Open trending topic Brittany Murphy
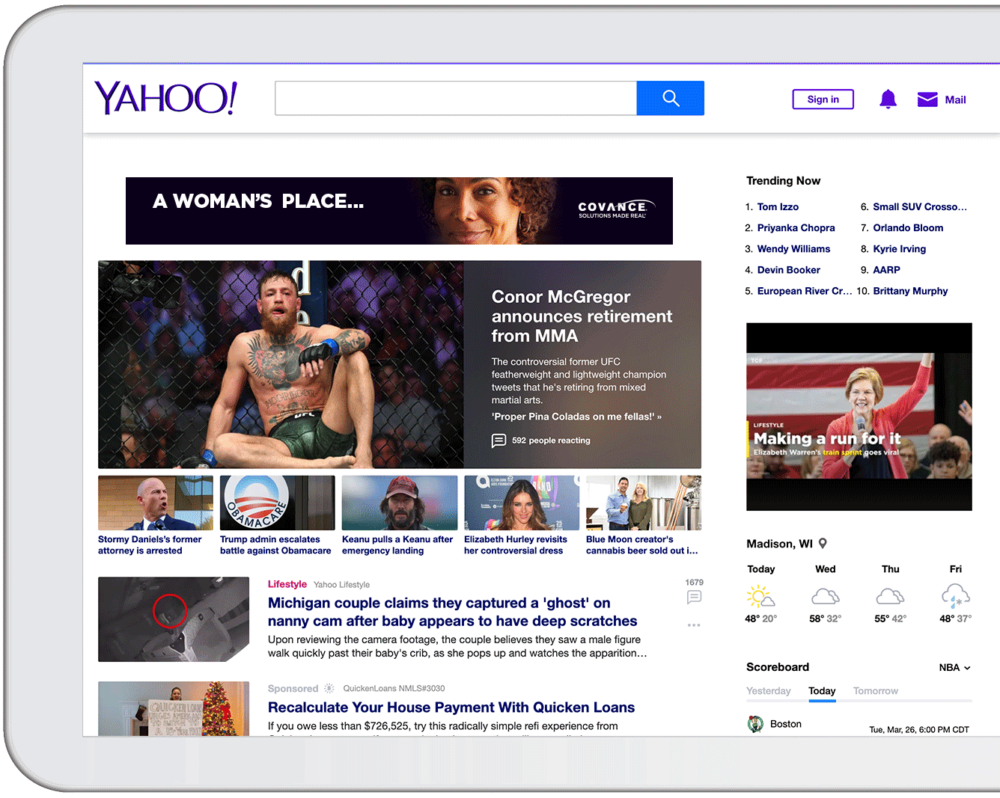The width and height of the screenshot is (1000, 798). point(910,291)
